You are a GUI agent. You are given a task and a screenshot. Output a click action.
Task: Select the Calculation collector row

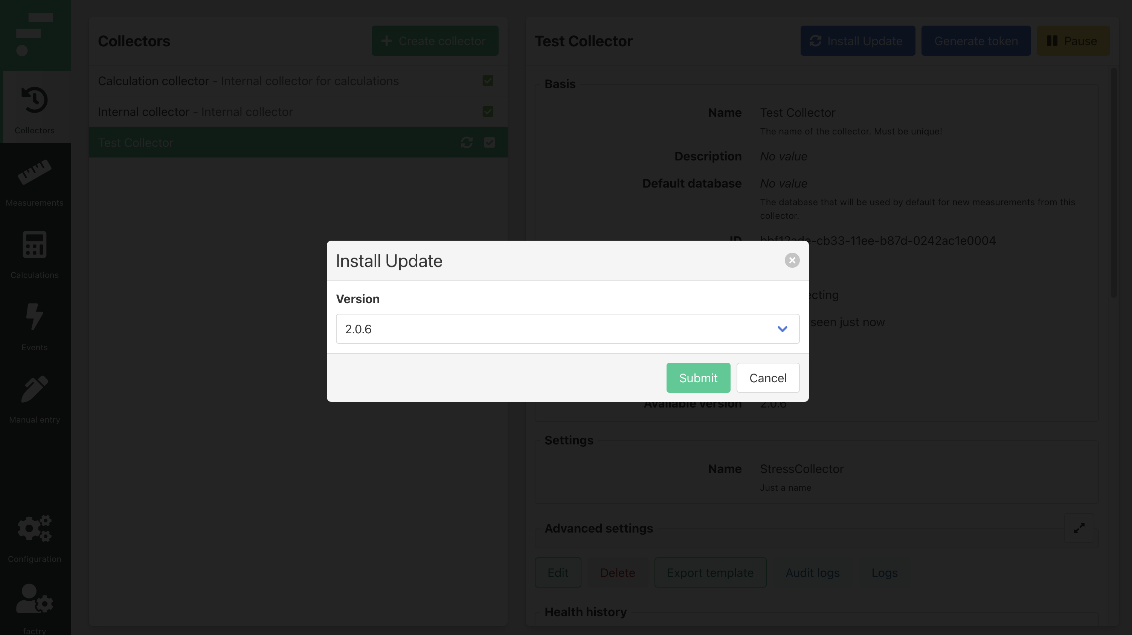click(x=298, y=81)
